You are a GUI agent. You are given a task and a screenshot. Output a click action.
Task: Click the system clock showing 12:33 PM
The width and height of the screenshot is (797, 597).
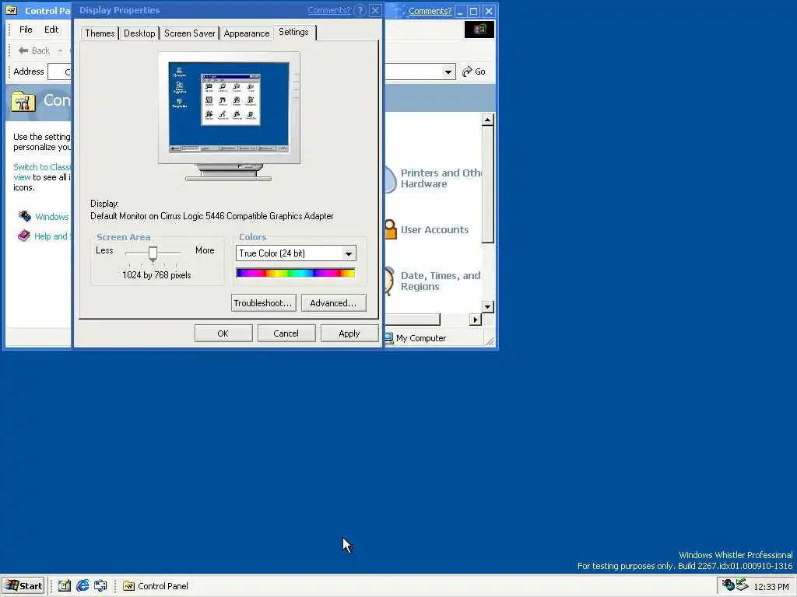pyautogui.click(x=771, y=587)
